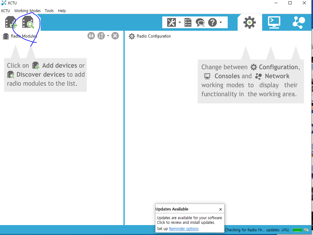Expand the Tools icon dropdown arrow
This screenshot has height=235, width=313.
180,22
